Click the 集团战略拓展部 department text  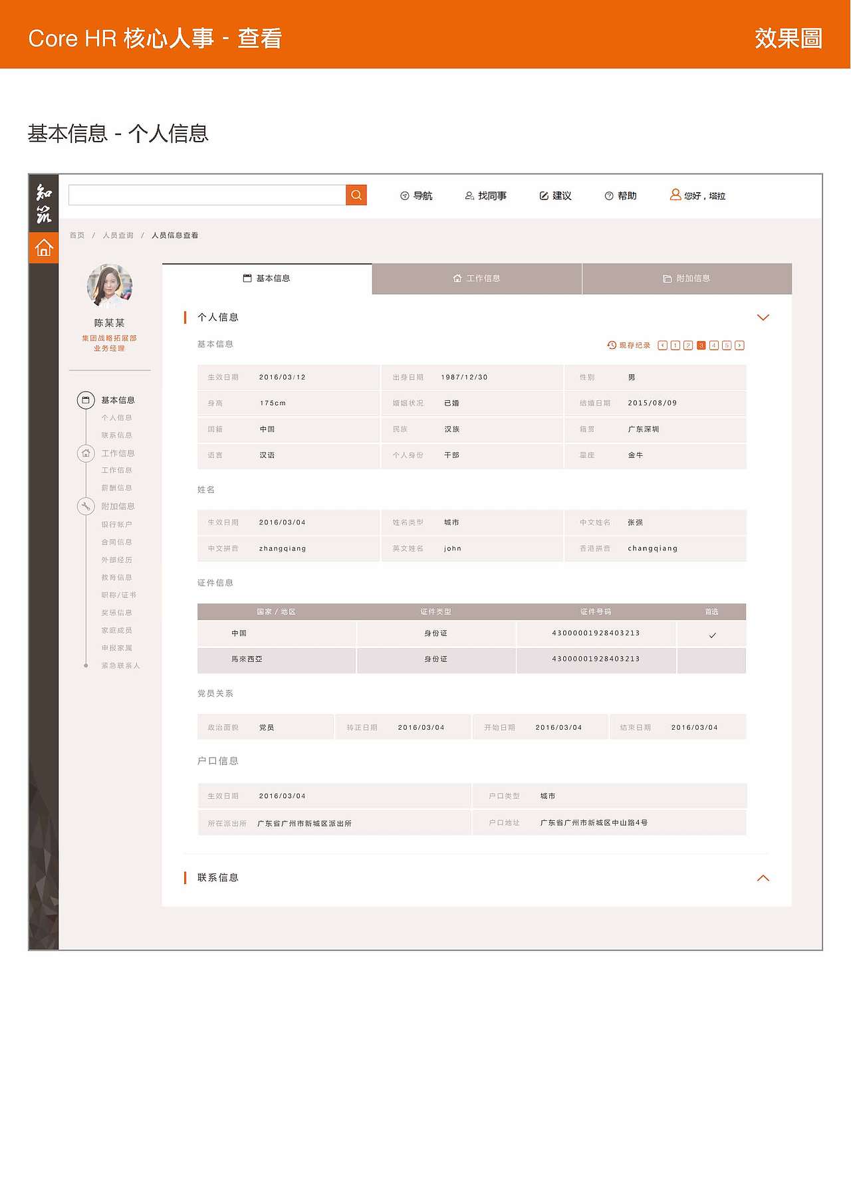(110, 338)
